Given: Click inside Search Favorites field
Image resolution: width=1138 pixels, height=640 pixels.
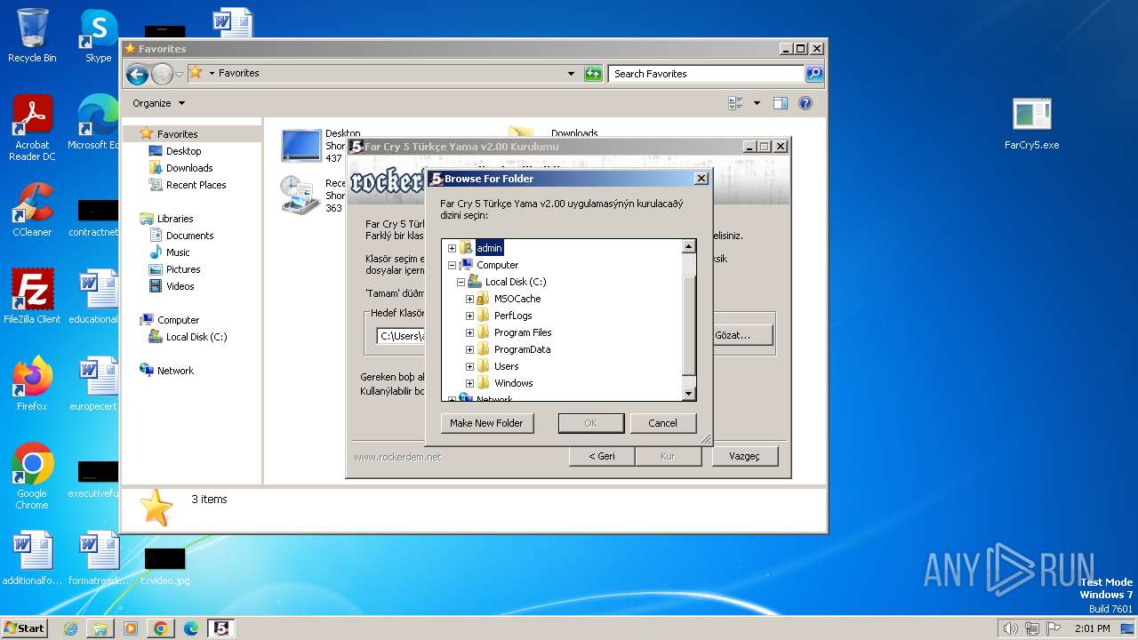Looking at the screenshot, I should point(707,74).
